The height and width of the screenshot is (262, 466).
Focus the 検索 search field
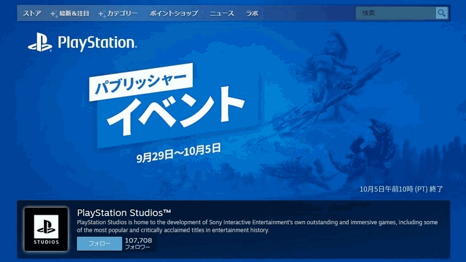pyautogui.click(x=395, y=13)
